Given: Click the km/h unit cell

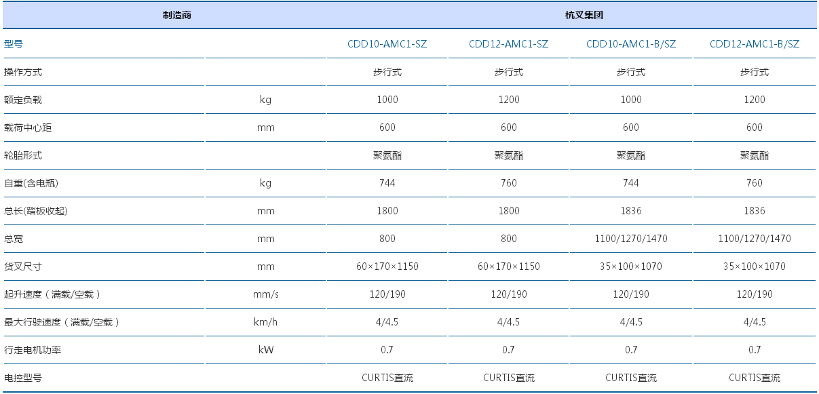Looking at the screenshot, I should click(265, 322).
